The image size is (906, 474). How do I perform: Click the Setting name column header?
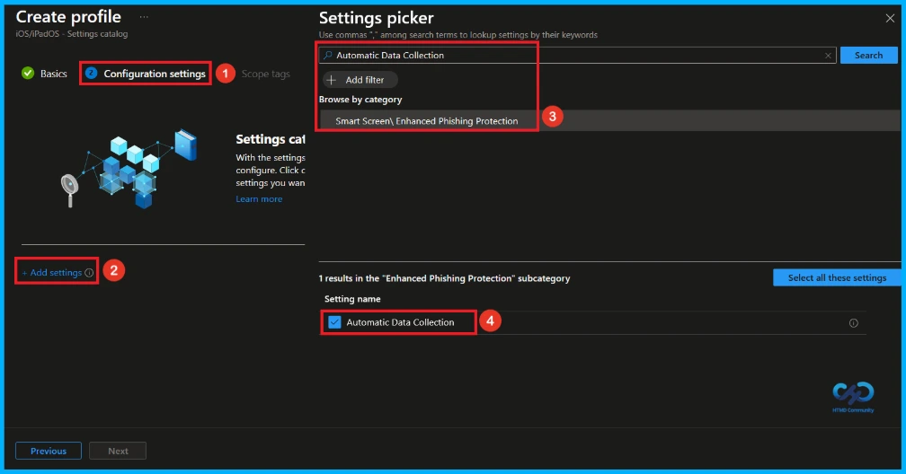pos(352,298)
